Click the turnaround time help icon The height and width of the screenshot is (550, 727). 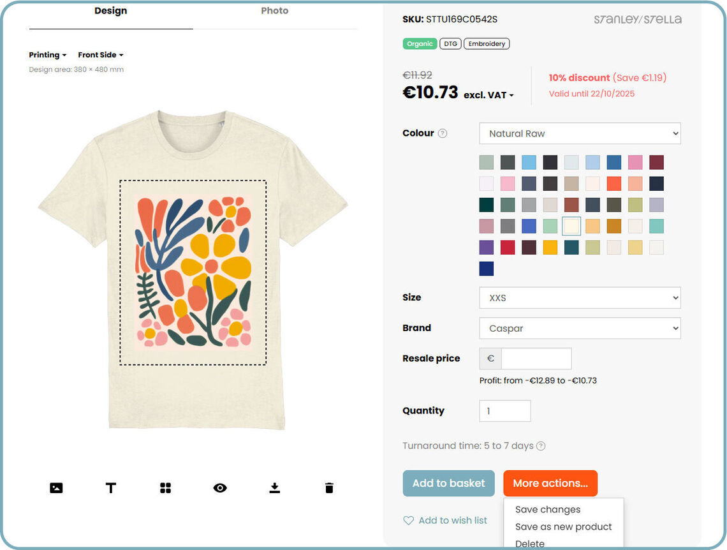541,446
